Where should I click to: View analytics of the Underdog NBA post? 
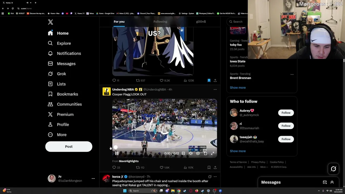[x=188, y=168]
